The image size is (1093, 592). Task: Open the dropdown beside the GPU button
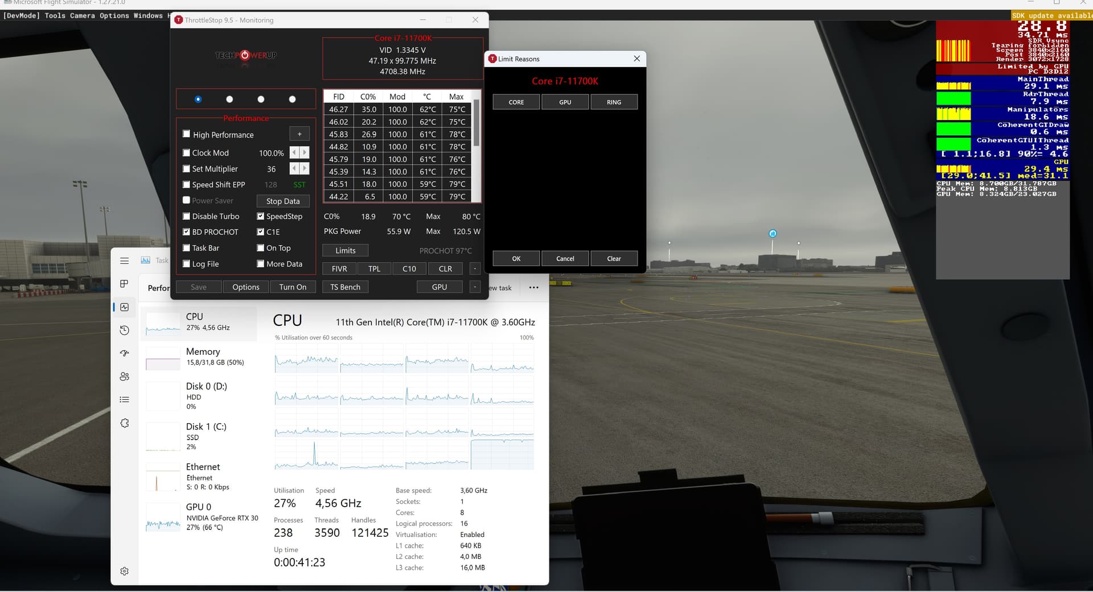coord(475,287)
